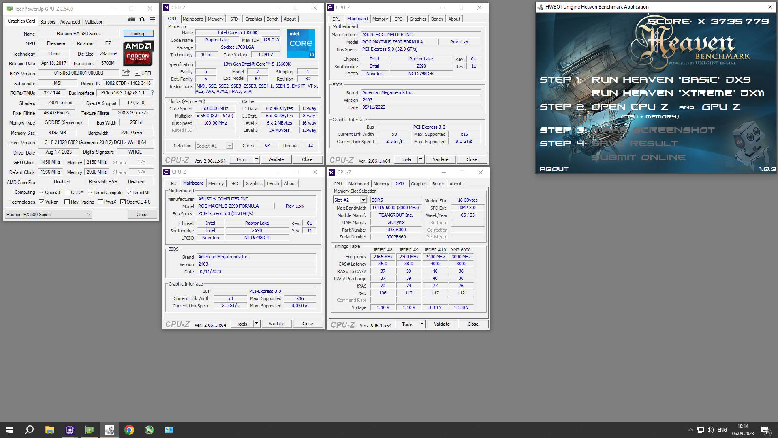Screen dimensions: 778x438
Task: Switch to the Sensors tab in GPU-Z
Action: click(x=47, y=22)
